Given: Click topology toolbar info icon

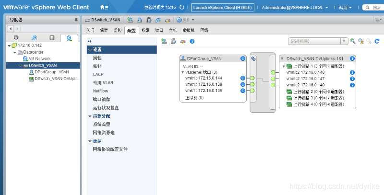Looking at the screenshot, I should [x=192, y=41].
